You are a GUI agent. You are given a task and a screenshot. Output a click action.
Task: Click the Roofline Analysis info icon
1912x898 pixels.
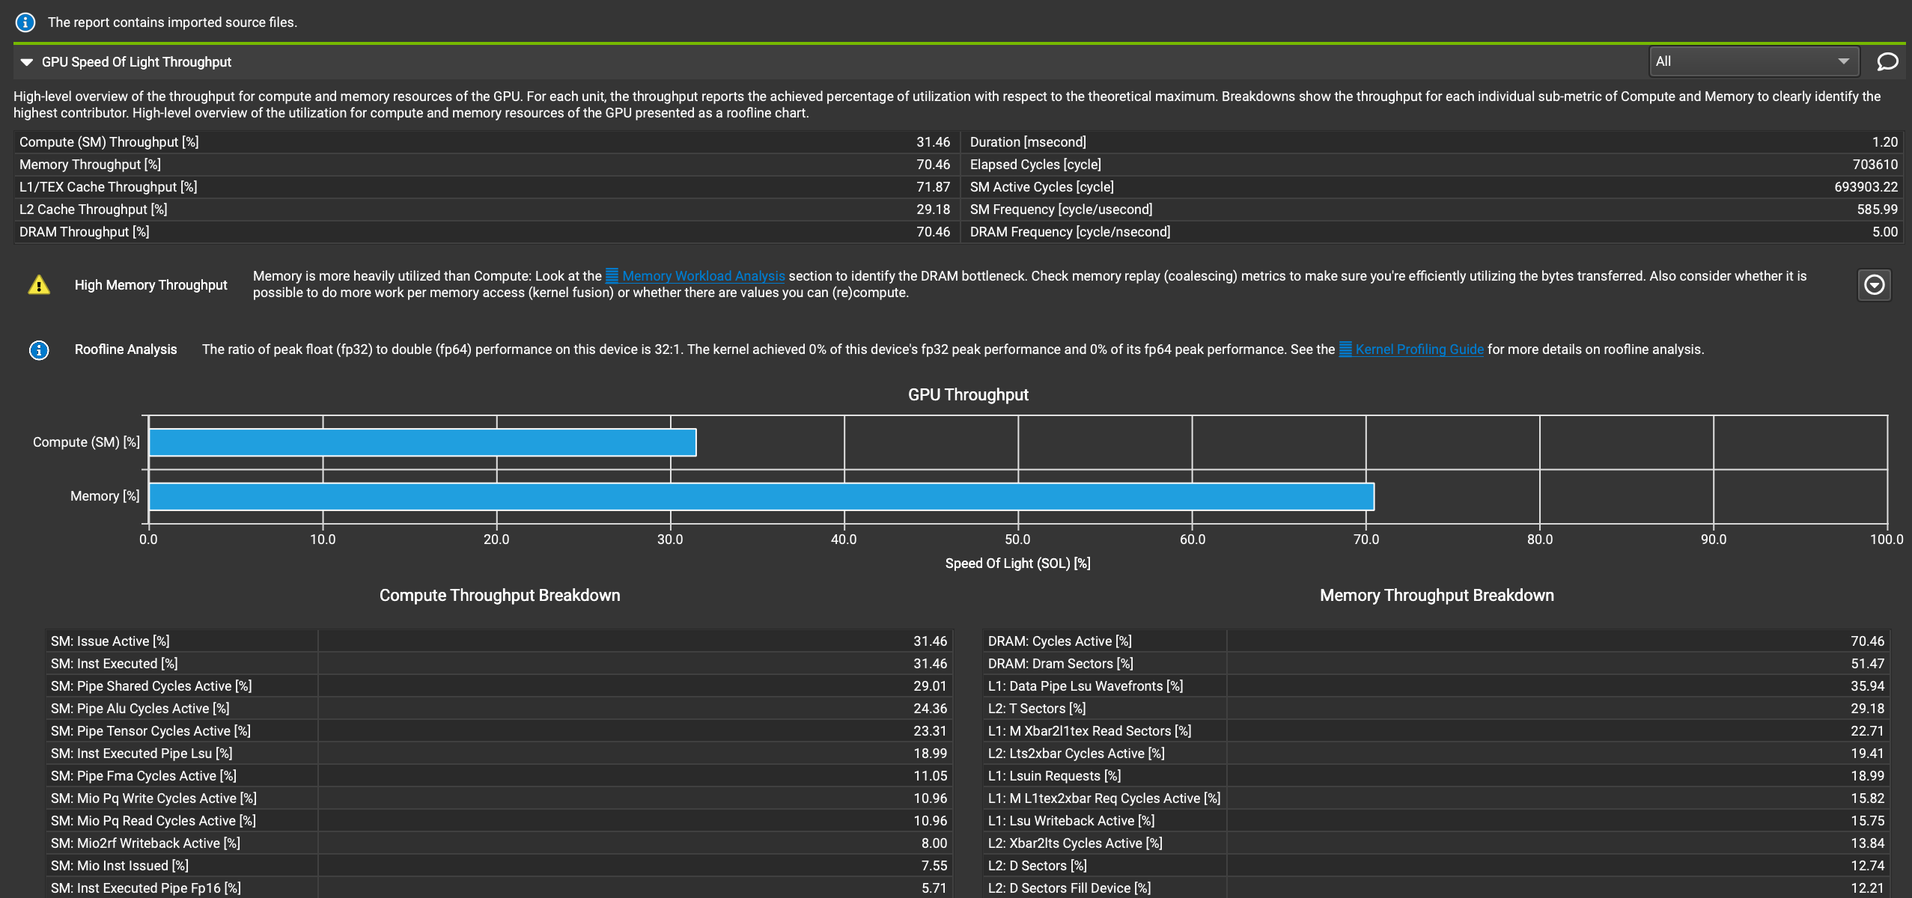(x=39, y=350)
